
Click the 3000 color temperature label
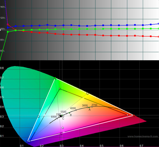(85, 106)
